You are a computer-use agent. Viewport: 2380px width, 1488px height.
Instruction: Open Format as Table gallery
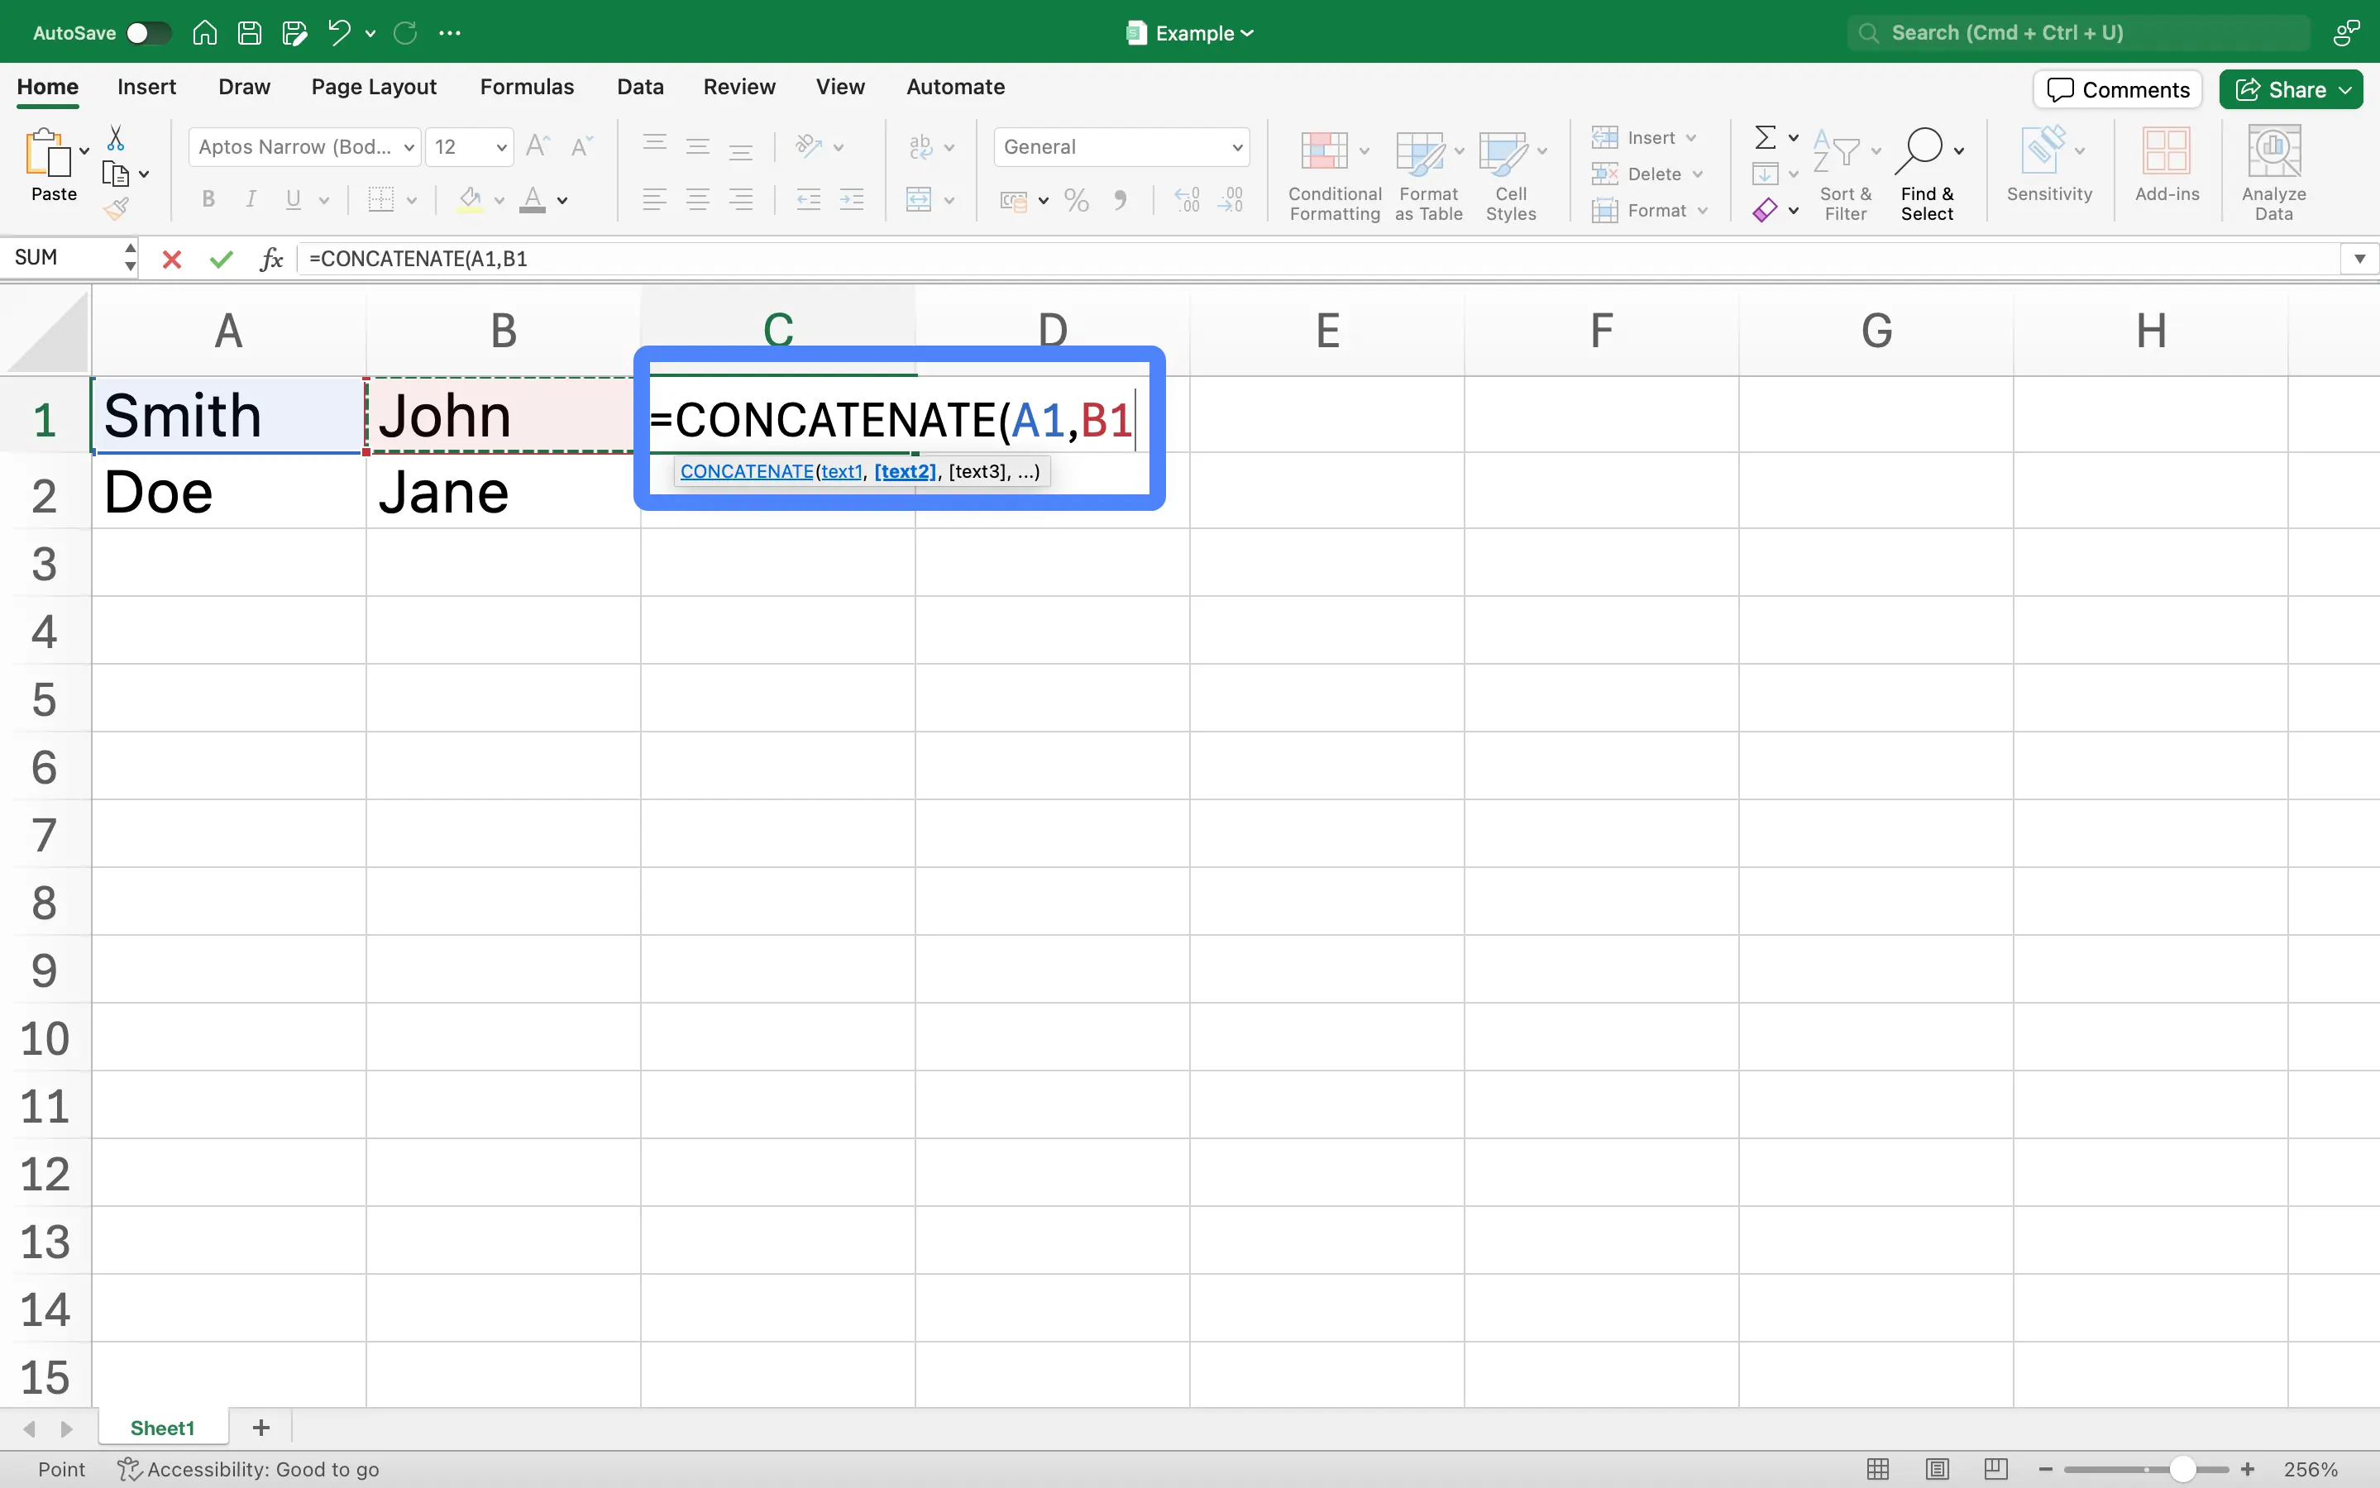click(x=1428, y=174)
